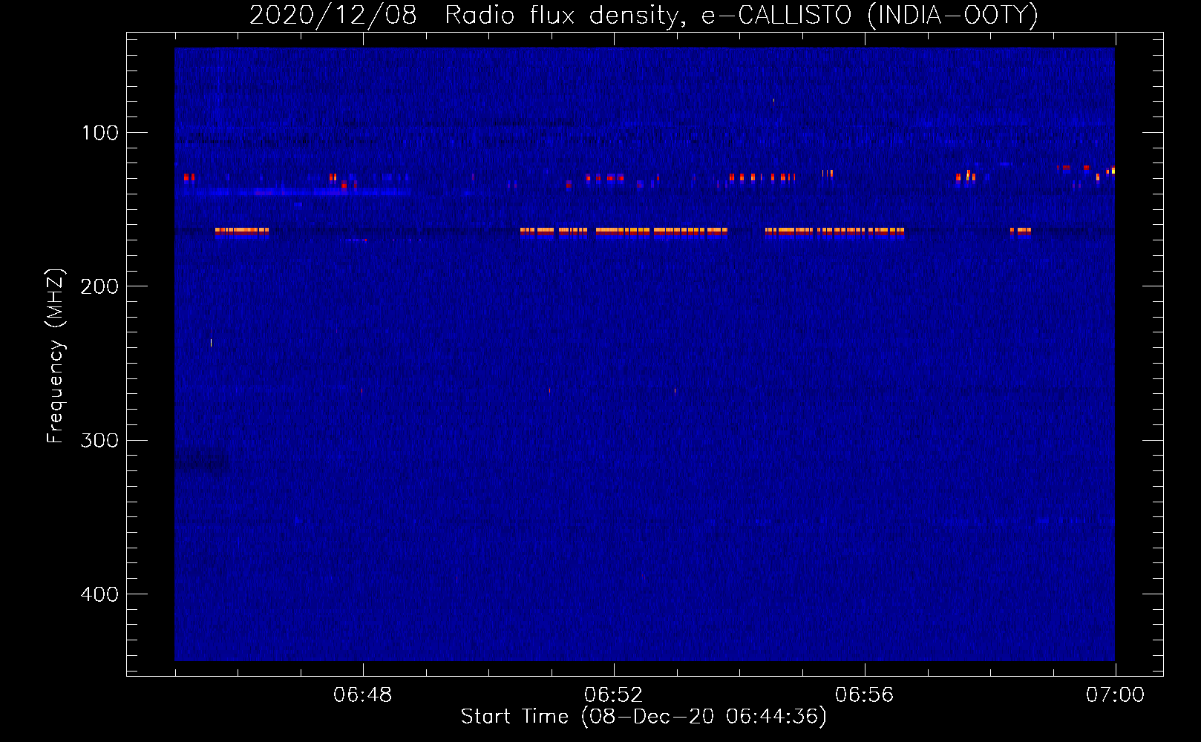Image resolution: width=1201 pixels, height=742 pixels.
Task: Click the 07:00 time tick label
Action: pyautogui.click(x=1115, y=695)
